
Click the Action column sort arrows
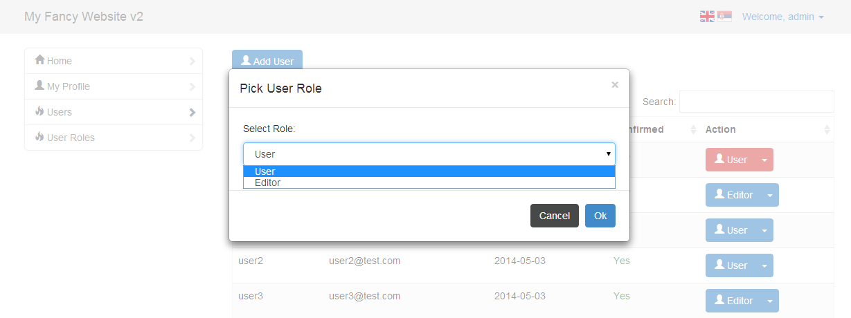[827, 130]
